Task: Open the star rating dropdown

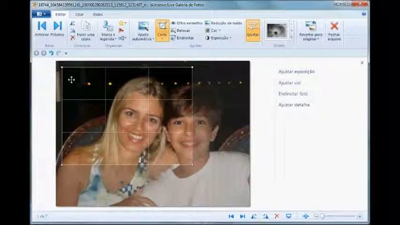Action: tap(122, 23)
